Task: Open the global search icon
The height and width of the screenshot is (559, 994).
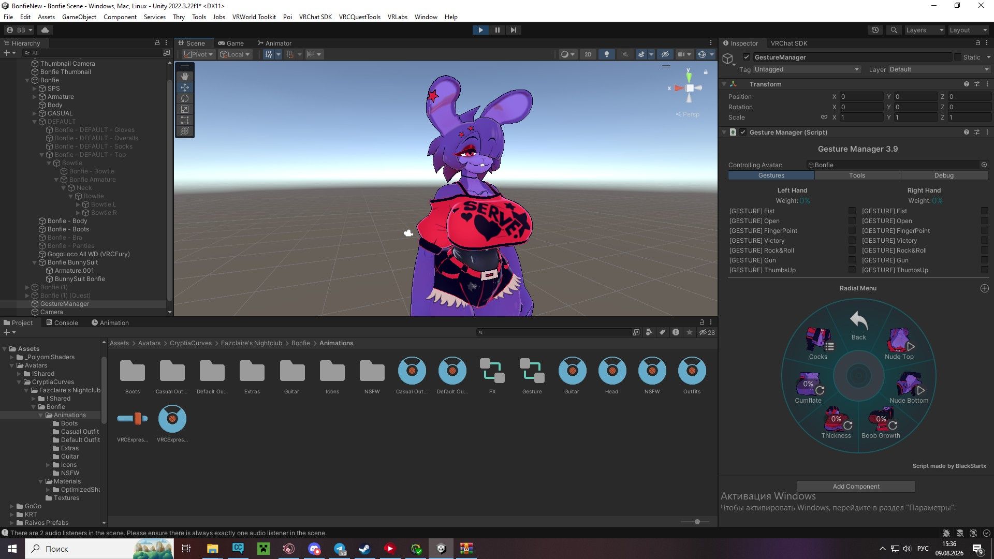Action: point(894,30)
